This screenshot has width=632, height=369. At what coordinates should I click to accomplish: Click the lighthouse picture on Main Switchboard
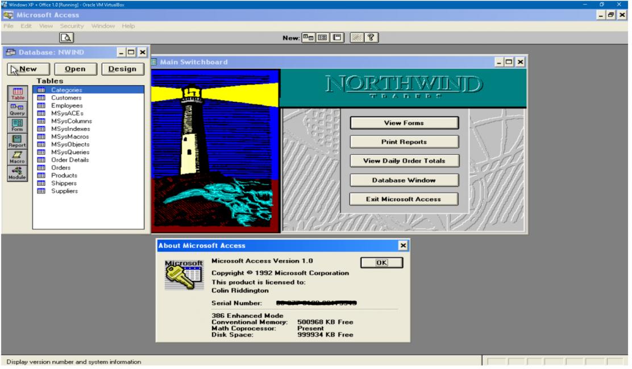point(215,151)
